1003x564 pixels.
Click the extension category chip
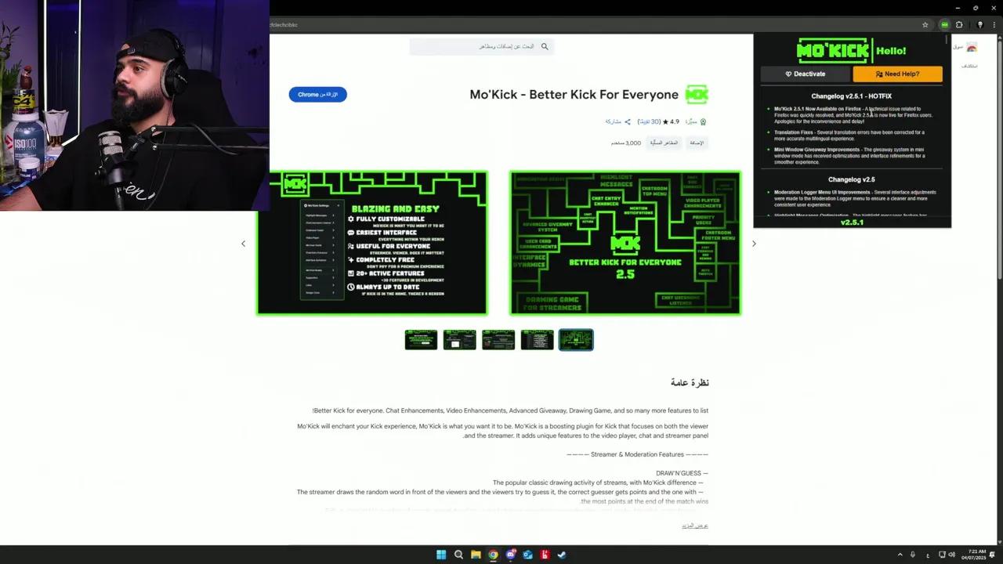click(x=697, y=143)
